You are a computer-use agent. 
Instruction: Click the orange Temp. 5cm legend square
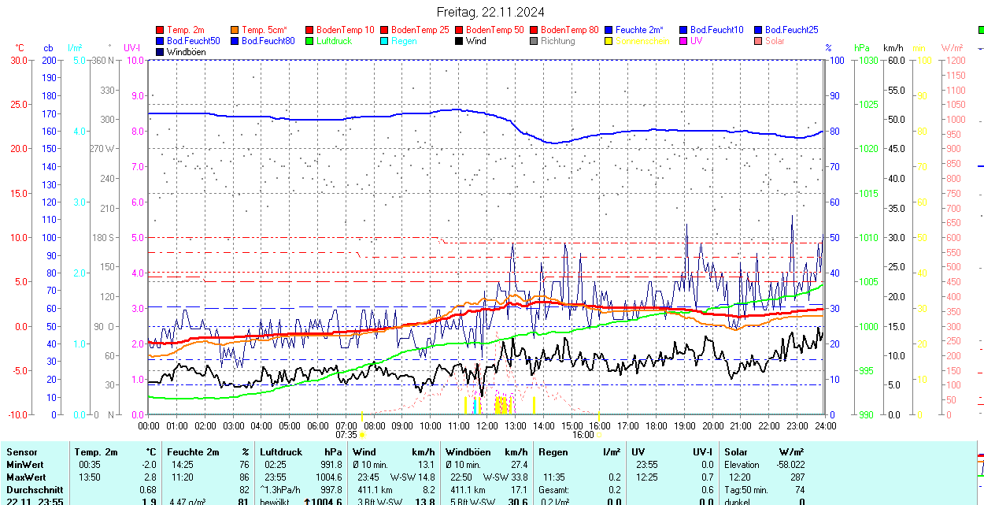point(235,30)
